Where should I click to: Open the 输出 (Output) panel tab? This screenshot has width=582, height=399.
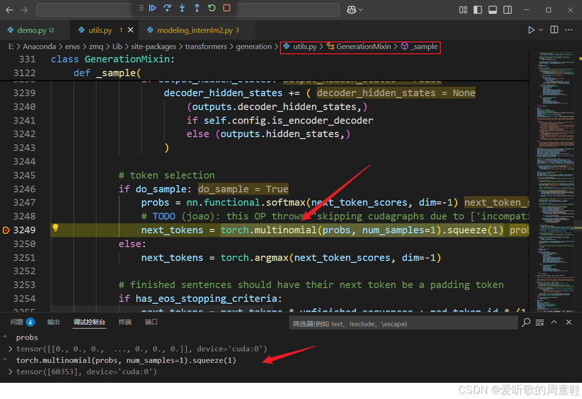[53, 322]
